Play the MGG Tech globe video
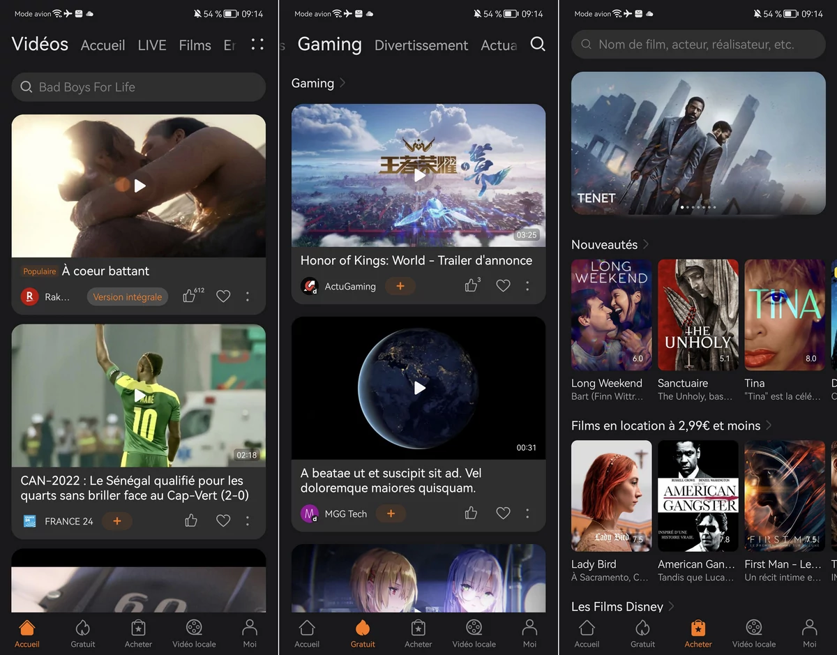This screenshot has height=655, width=837. [419, 387]
